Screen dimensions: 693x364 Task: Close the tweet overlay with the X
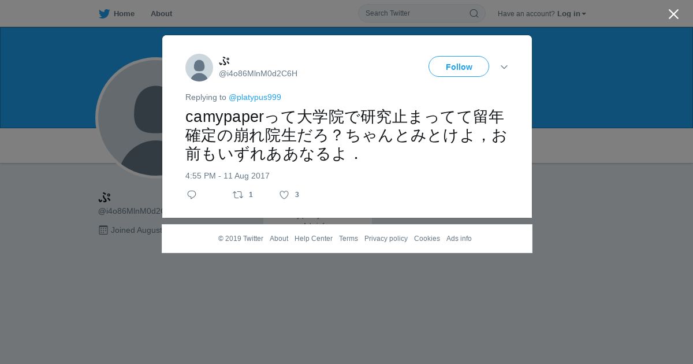pos(673,14)
